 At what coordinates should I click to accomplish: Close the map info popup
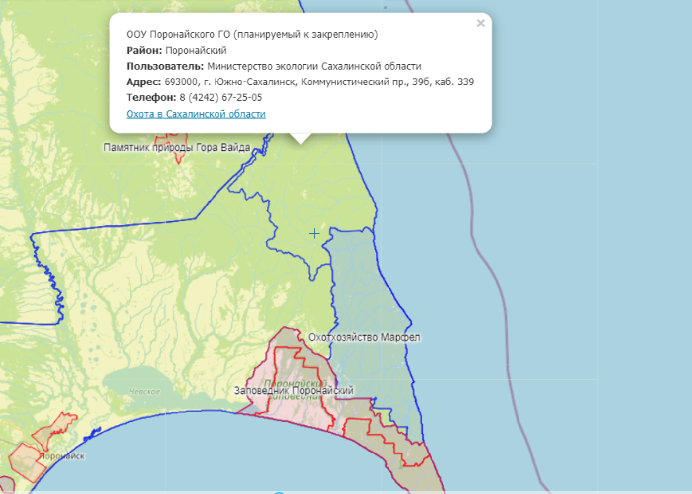tap(480, 23)
